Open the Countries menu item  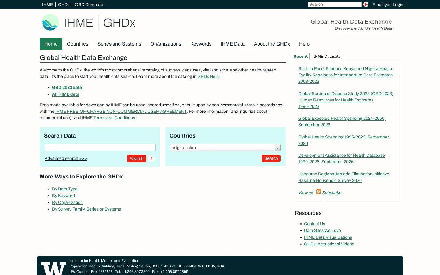78,44
